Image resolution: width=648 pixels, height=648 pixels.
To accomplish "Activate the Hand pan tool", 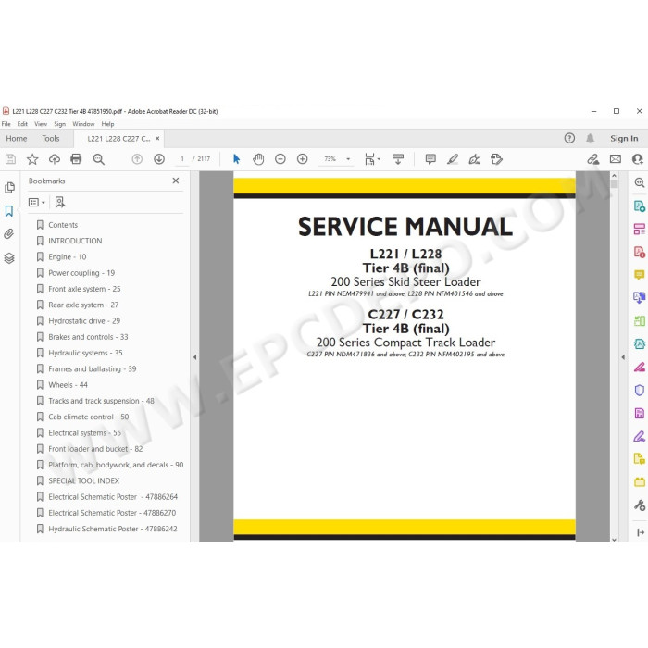I will point(258,159).
